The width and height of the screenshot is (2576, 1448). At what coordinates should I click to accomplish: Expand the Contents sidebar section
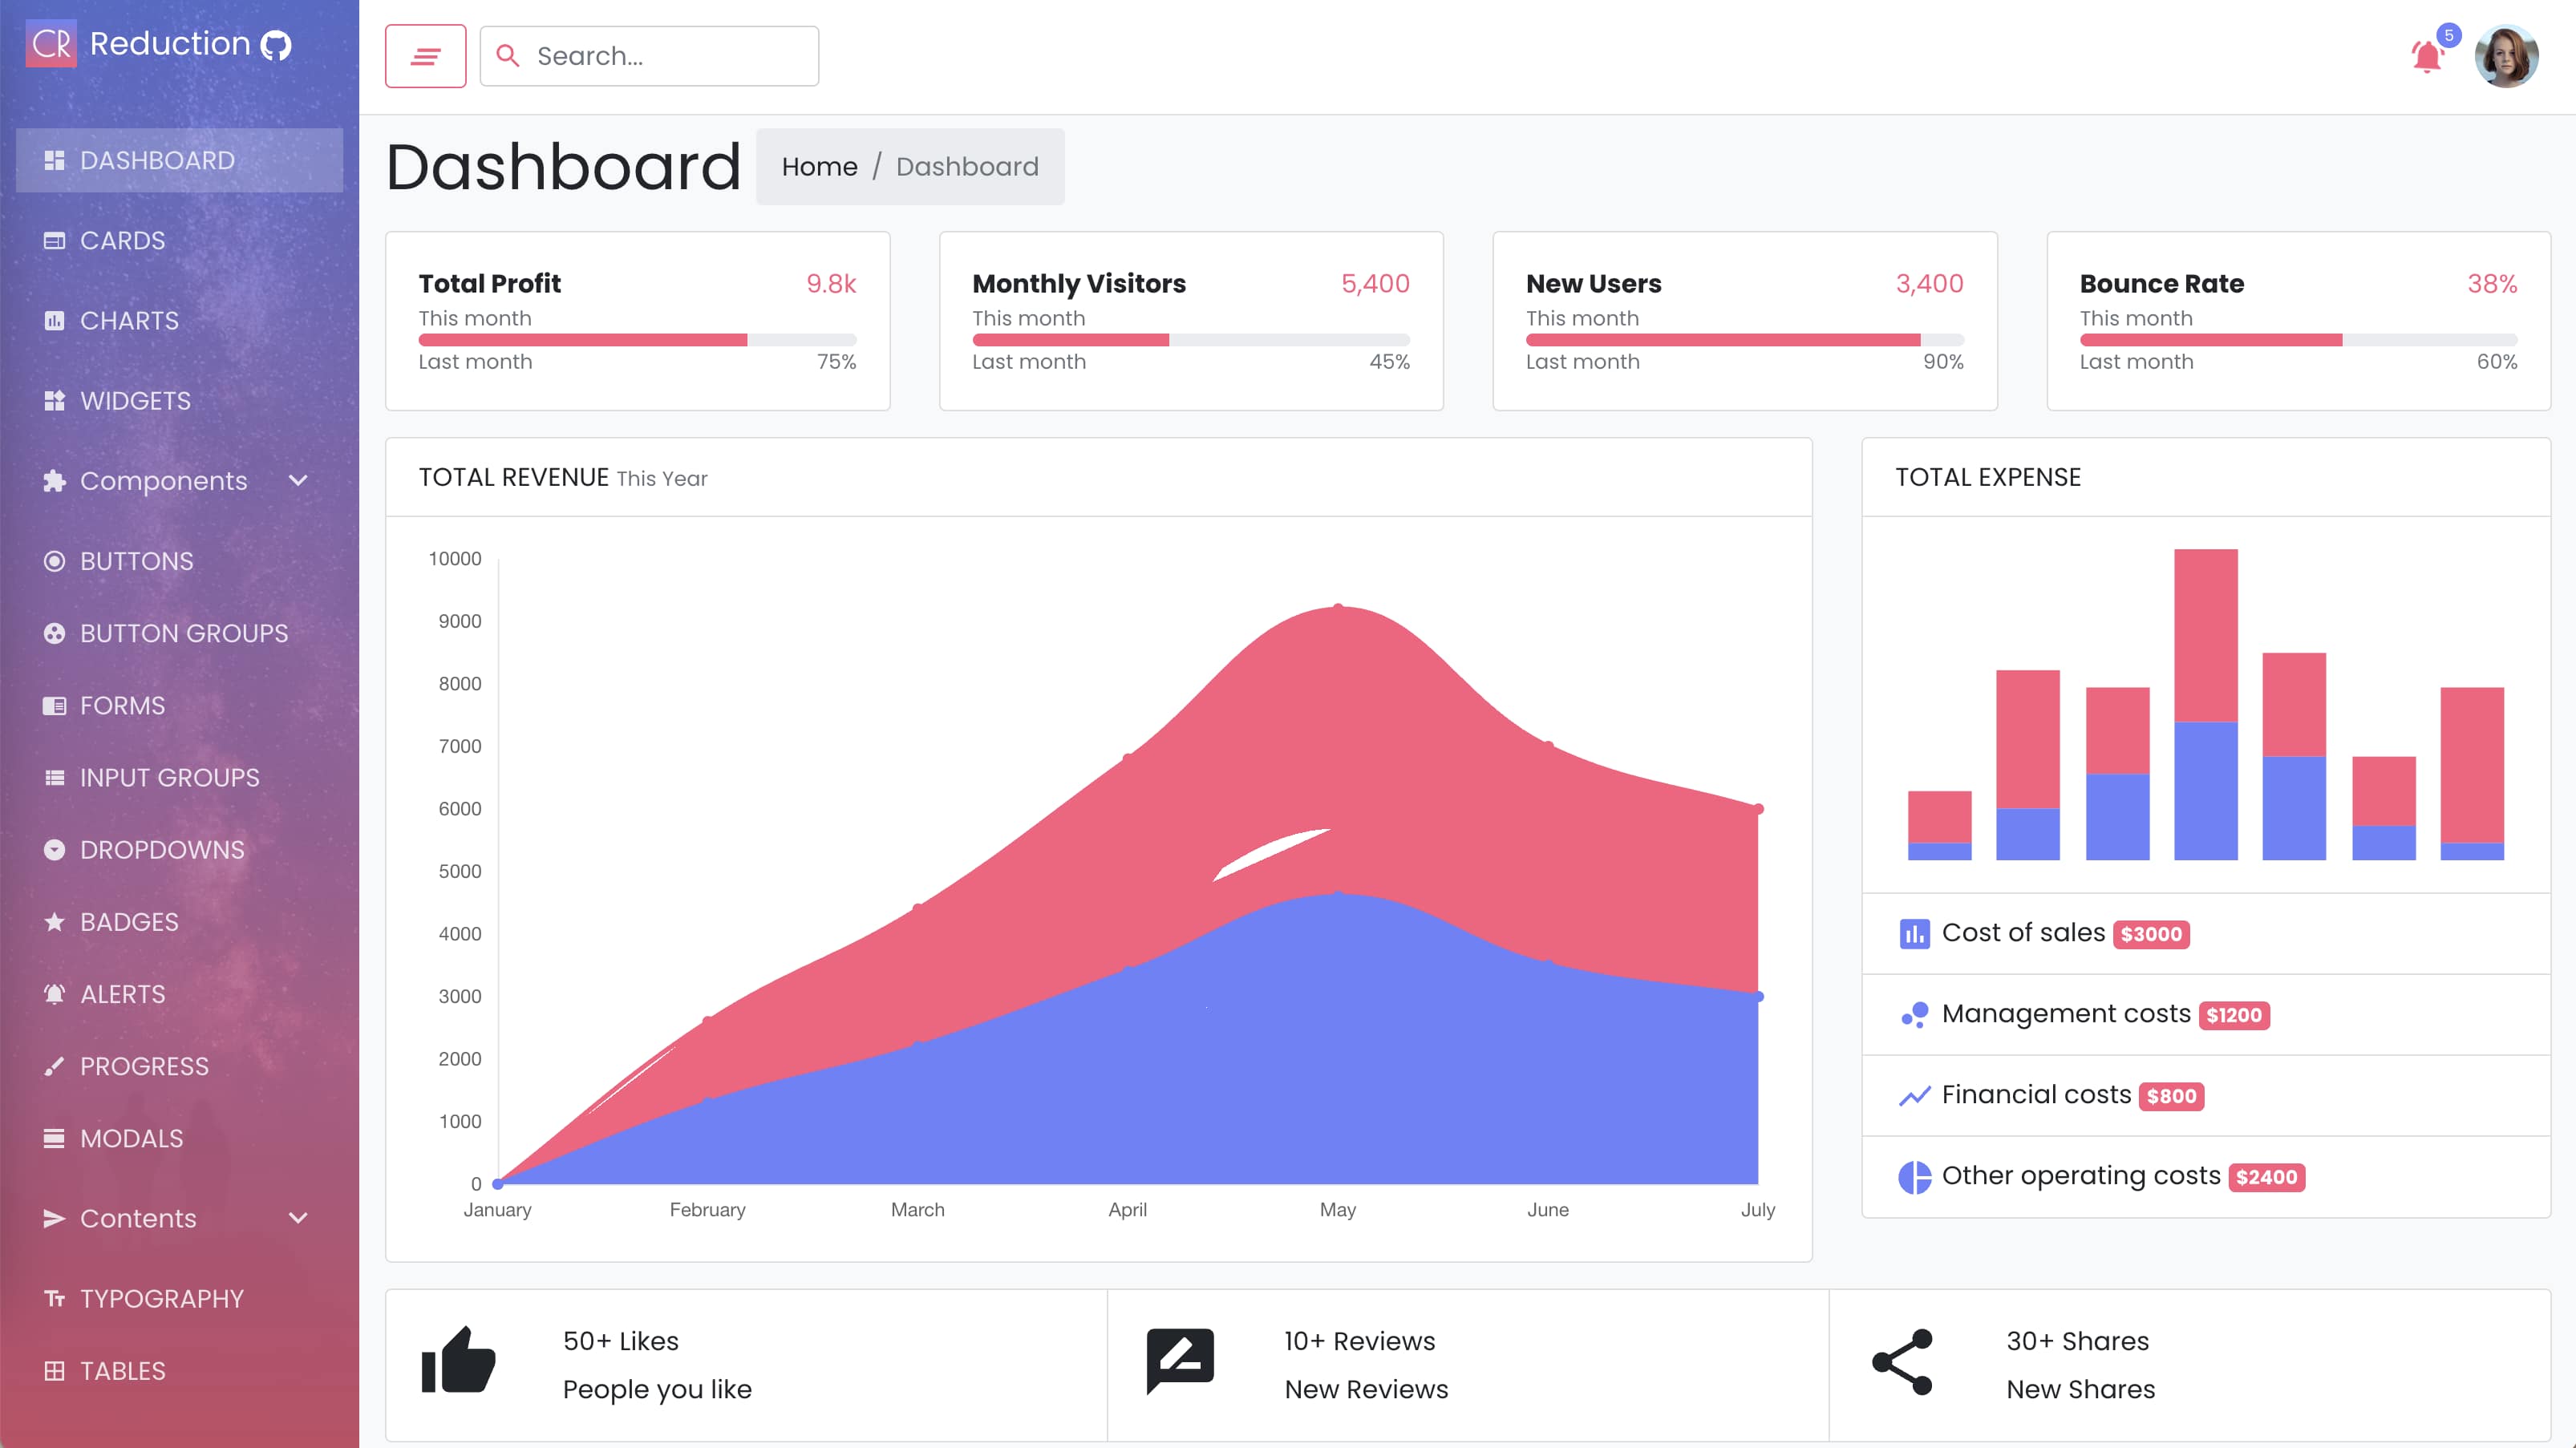138,1218
